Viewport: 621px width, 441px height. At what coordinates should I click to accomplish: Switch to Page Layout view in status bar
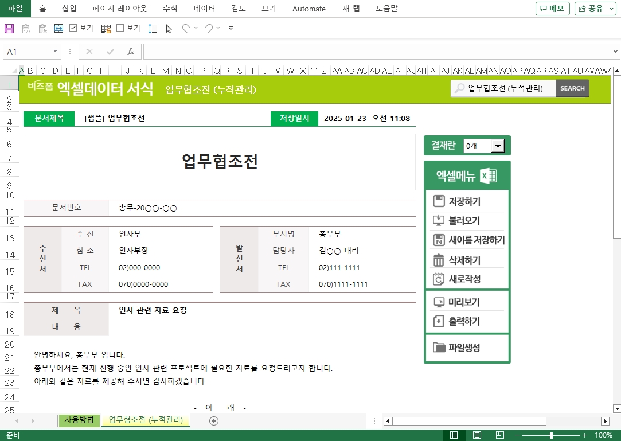point(477,435)
